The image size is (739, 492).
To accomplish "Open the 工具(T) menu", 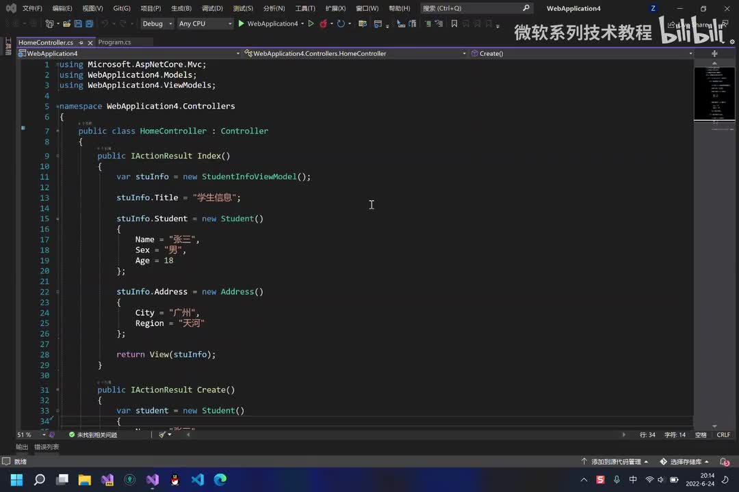I will coord(305,8).
